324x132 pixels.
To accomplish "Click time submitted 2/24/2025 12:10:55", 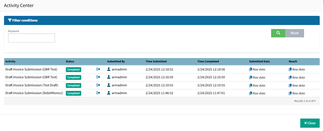I will pyautogui.click(x=159, y=85).
